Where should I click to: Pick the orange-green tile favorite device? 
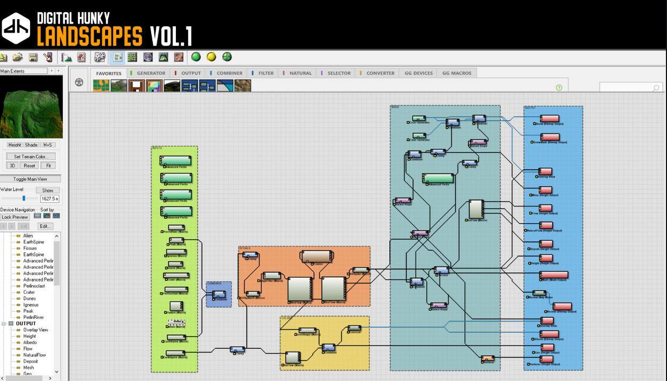[101, 85]
